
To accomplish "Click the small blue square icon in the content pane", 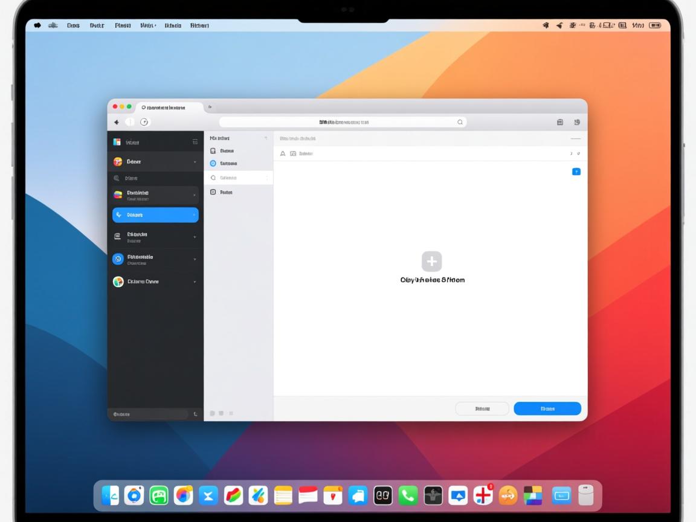I will [576, 172].
